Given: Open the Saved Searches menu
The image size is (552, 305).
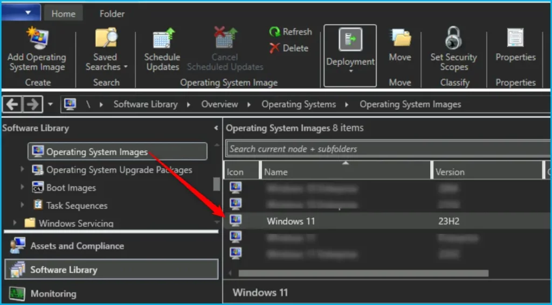Looking at the screenshot, I should click(106, 62).
